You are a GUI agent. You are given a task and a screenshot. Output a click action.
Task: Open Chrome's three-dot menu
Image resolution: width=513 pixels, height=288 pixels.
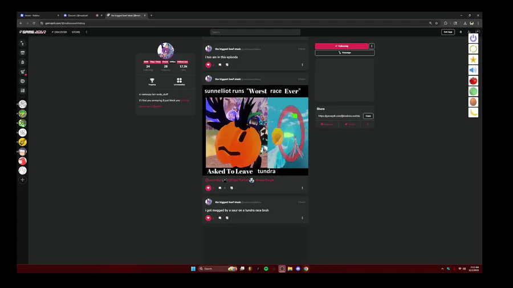(x=478, y=23)
